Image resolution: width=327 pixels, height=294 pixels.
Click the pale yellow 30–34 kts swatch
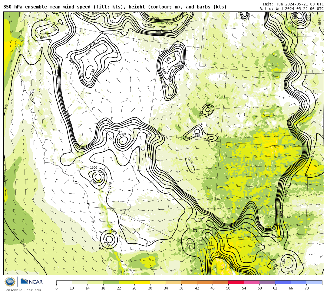pos(158,282)
